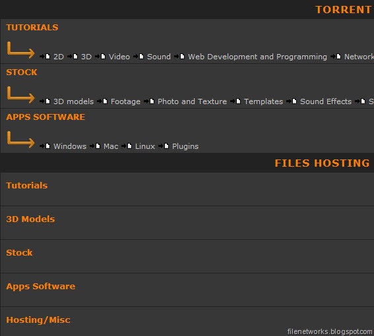
Task: Click the TORRENT section header
Action: (x=343, y=10)
